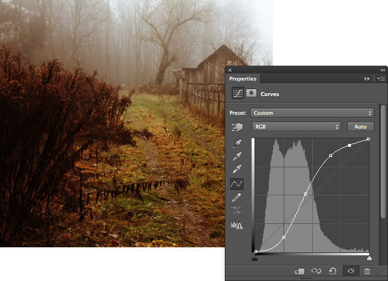
Task: Pick the gray point eyedropper
Action: pos(237,156)
